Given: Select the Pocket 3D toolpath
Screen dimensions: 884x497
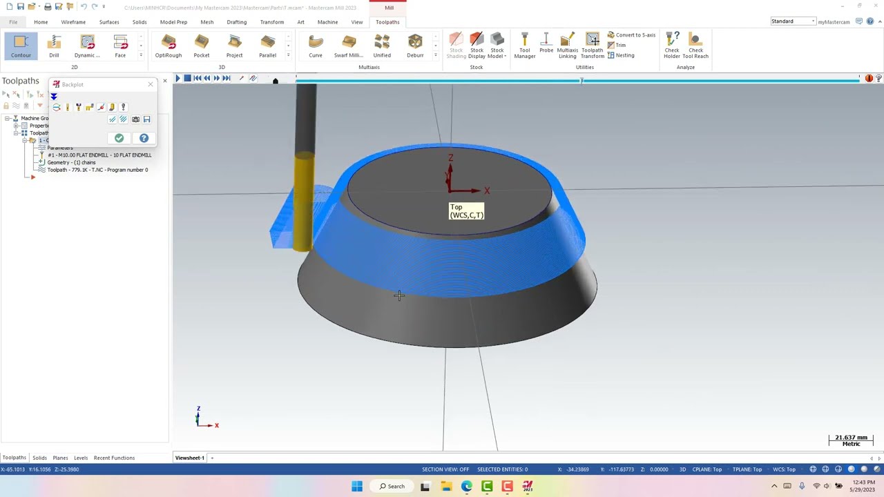Looking at the screenshot, I should click(x=202, y=47).
